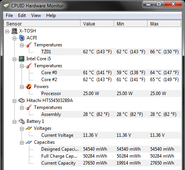Collapse the Capacities group
The image size is (185, 170).
(x=22, y=143)
